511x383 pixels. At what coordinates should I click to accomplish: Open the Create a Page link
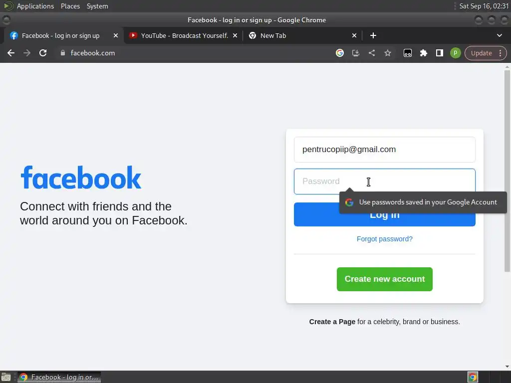coord(332,322)
